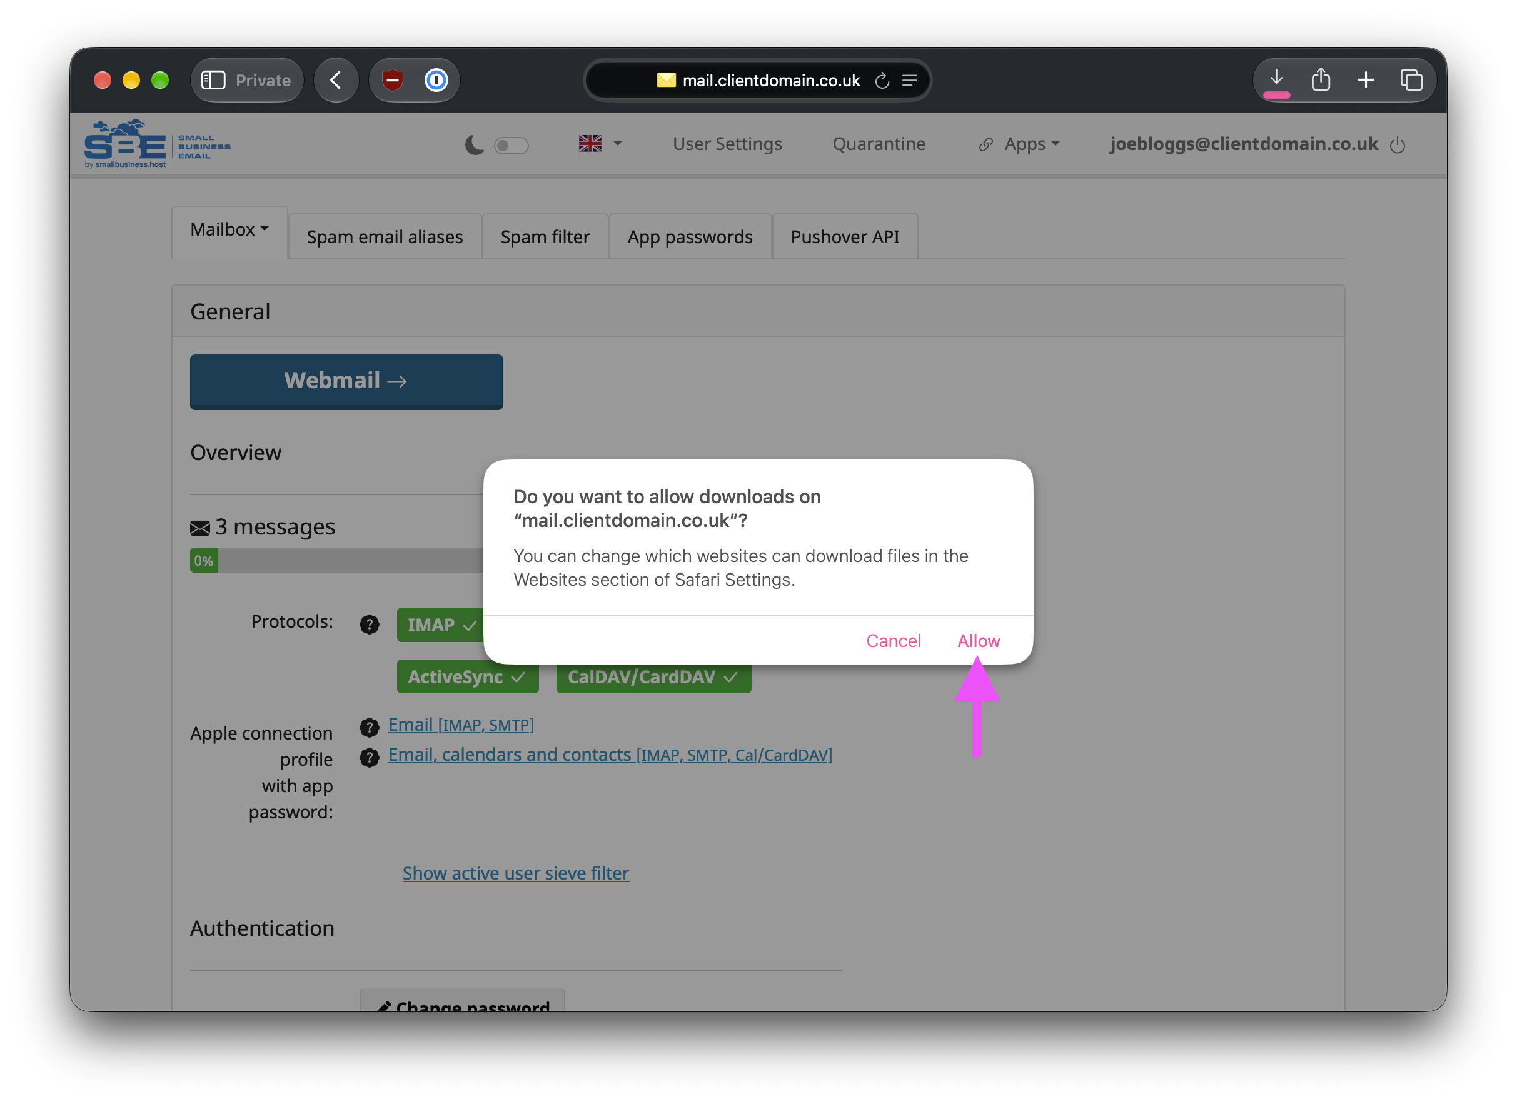Click the IMAP protocol badge
The height and width of the screenshot is (1104, 1517).
(440, 625)
